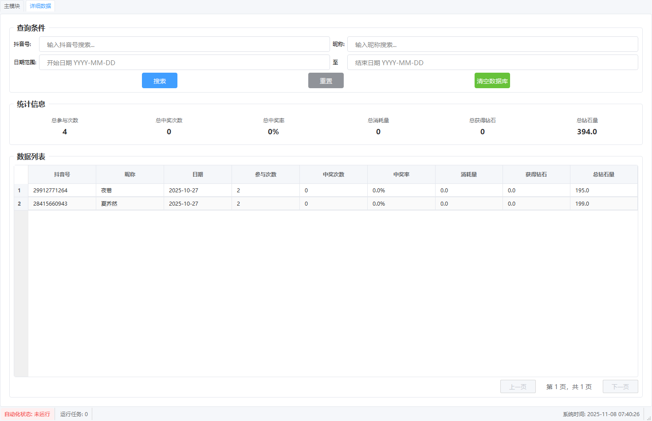Click the 28415660943 抖音号 cell

coord(62,204)
